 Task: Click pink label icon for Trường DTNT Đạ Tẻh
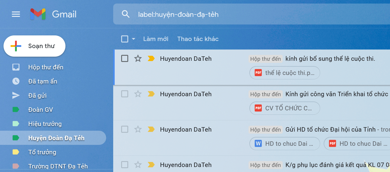tap(16, 166)
